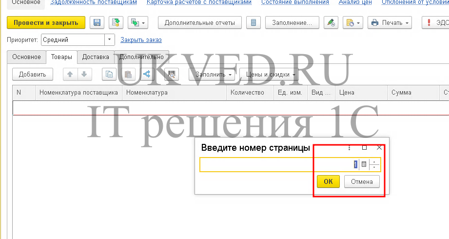Viewport: 449px width, 239px height.
Task: Open Задолженность поставщикам link
Action: coord(94,2)
